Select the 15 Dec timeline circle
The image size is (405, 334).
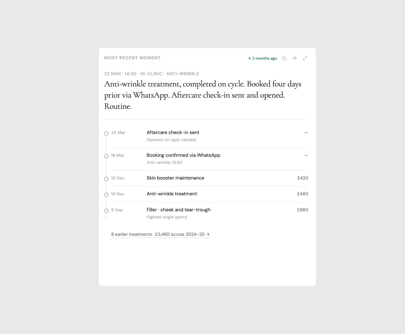tap(106, 179)
